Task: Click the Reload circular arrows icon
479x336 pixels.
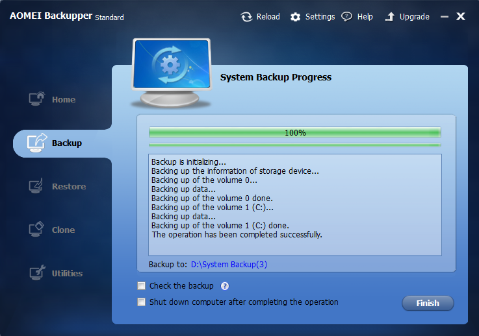Action: tap(246, 17)
